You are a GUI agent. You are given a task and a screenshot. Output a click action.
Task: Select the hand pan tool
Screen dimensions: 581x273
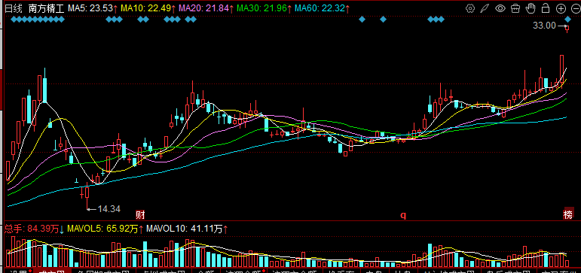pos(531,8)
